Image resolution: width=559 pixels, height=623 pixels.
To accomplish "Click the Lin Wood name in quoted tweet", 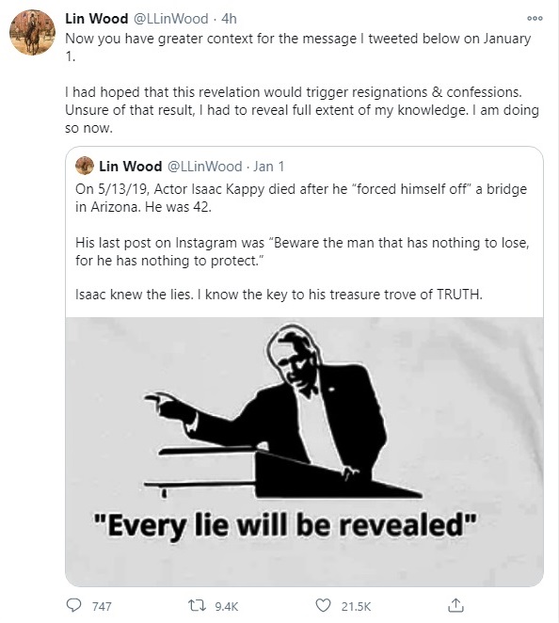I will tap(130, 166).
